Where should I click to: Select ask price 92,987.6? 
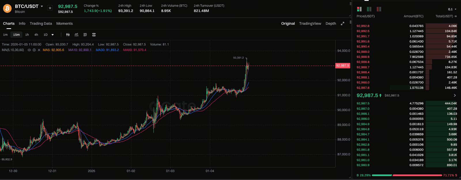pos(363,88)
